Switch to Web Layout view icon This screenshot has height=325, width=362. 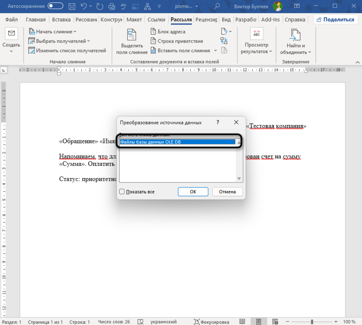(275, 322)
